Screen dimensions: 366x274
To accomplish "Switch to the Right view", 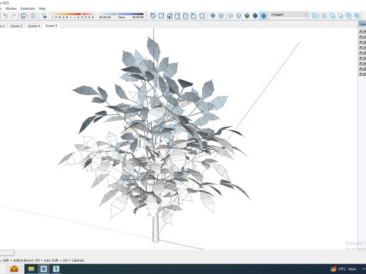I will click(178, 16).
